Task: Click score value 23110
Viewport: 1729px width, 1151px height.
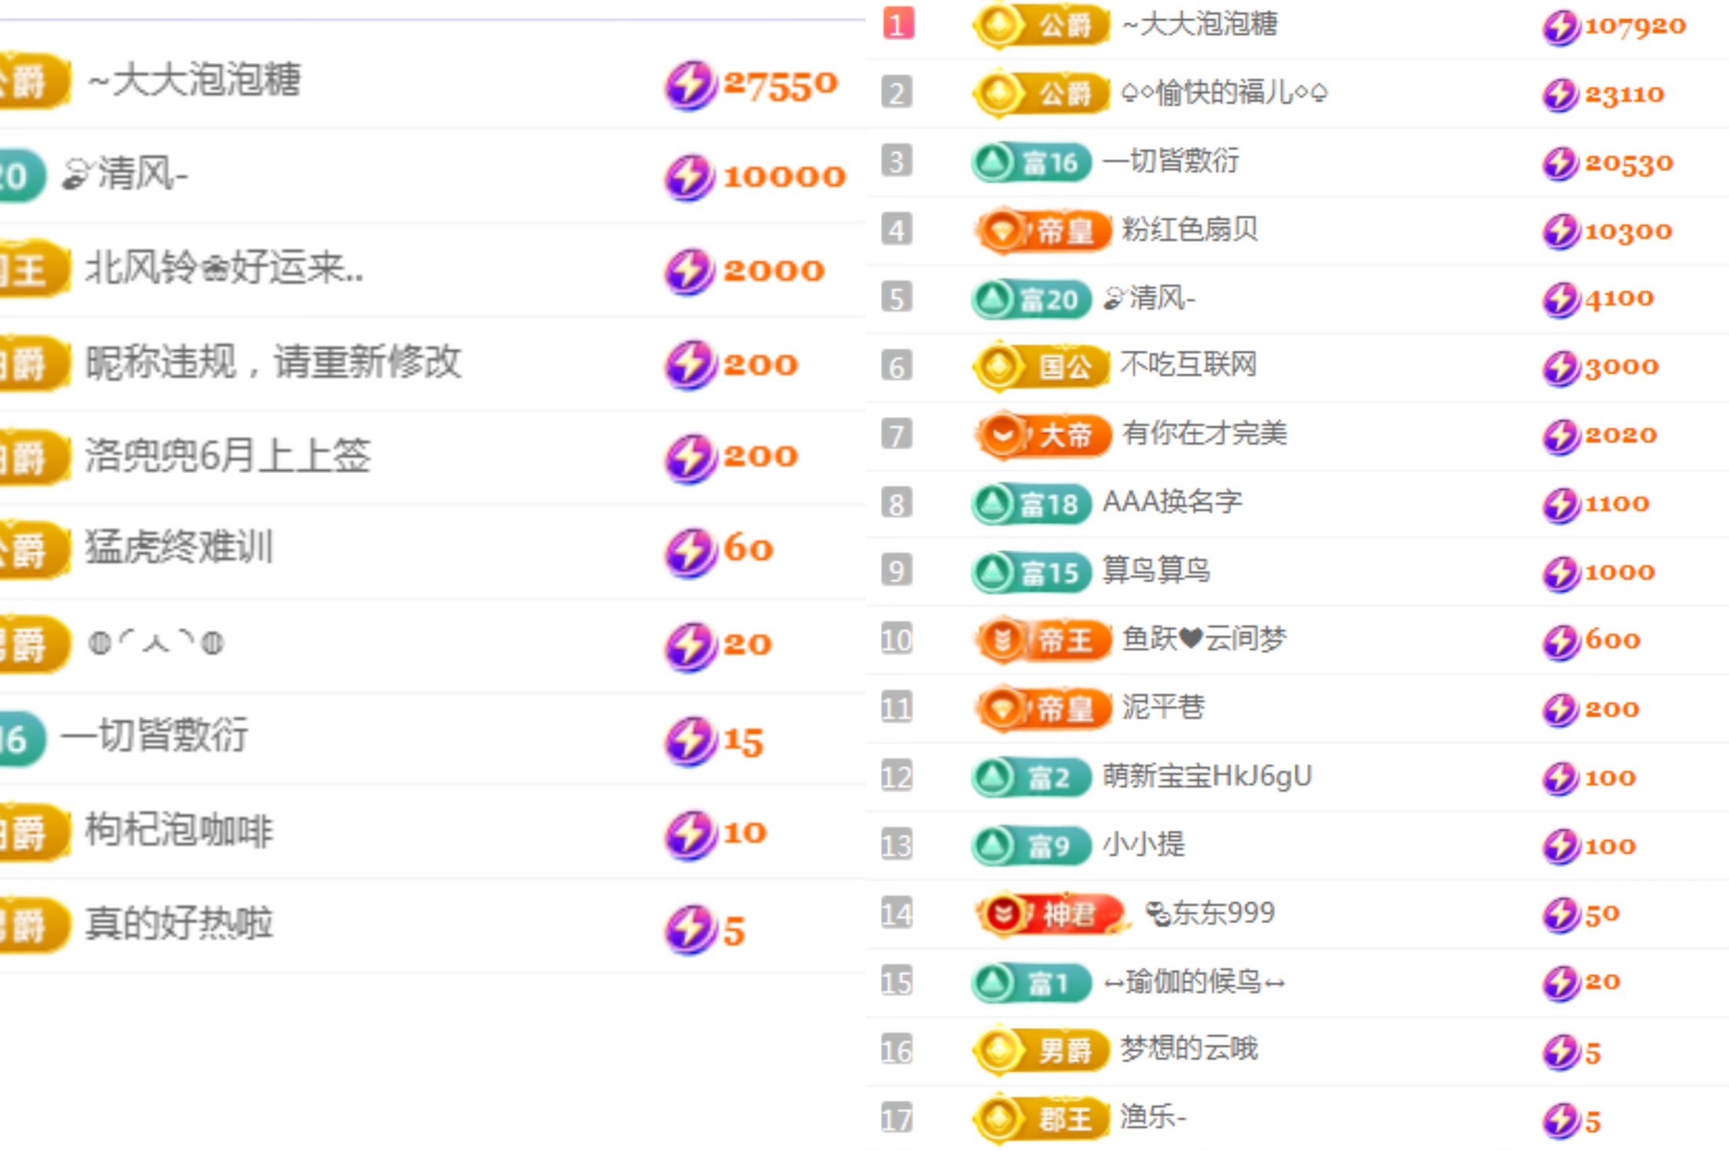Action: [x=1624, y=95]
